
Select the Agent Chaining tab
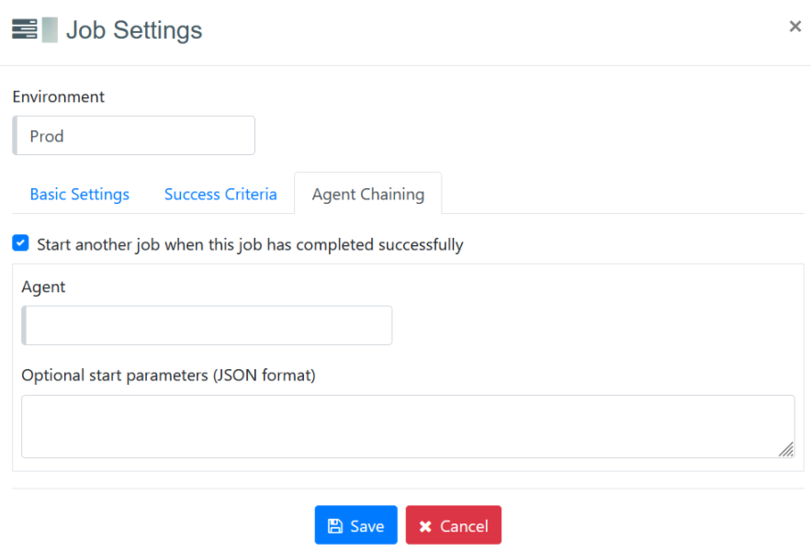[x=368, y=194]
